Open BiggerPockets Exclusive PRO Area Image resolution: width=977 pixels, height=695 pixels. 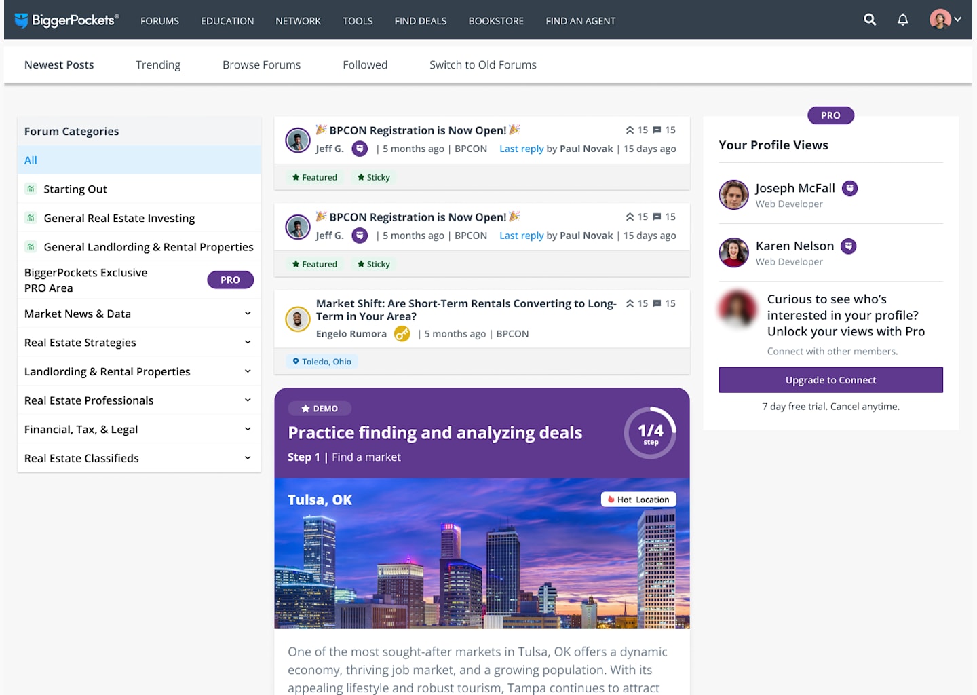click(x=86, y=280)
